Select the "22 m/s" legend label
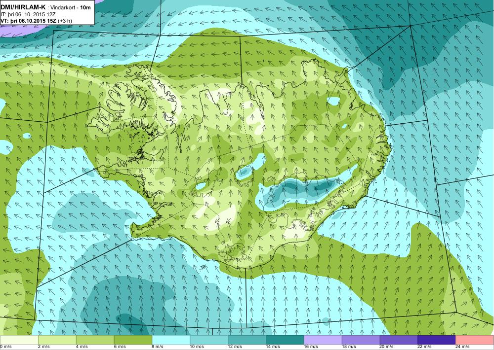This screenshot has width=494, height=350. pyautogui.click(x=425, y=347)
